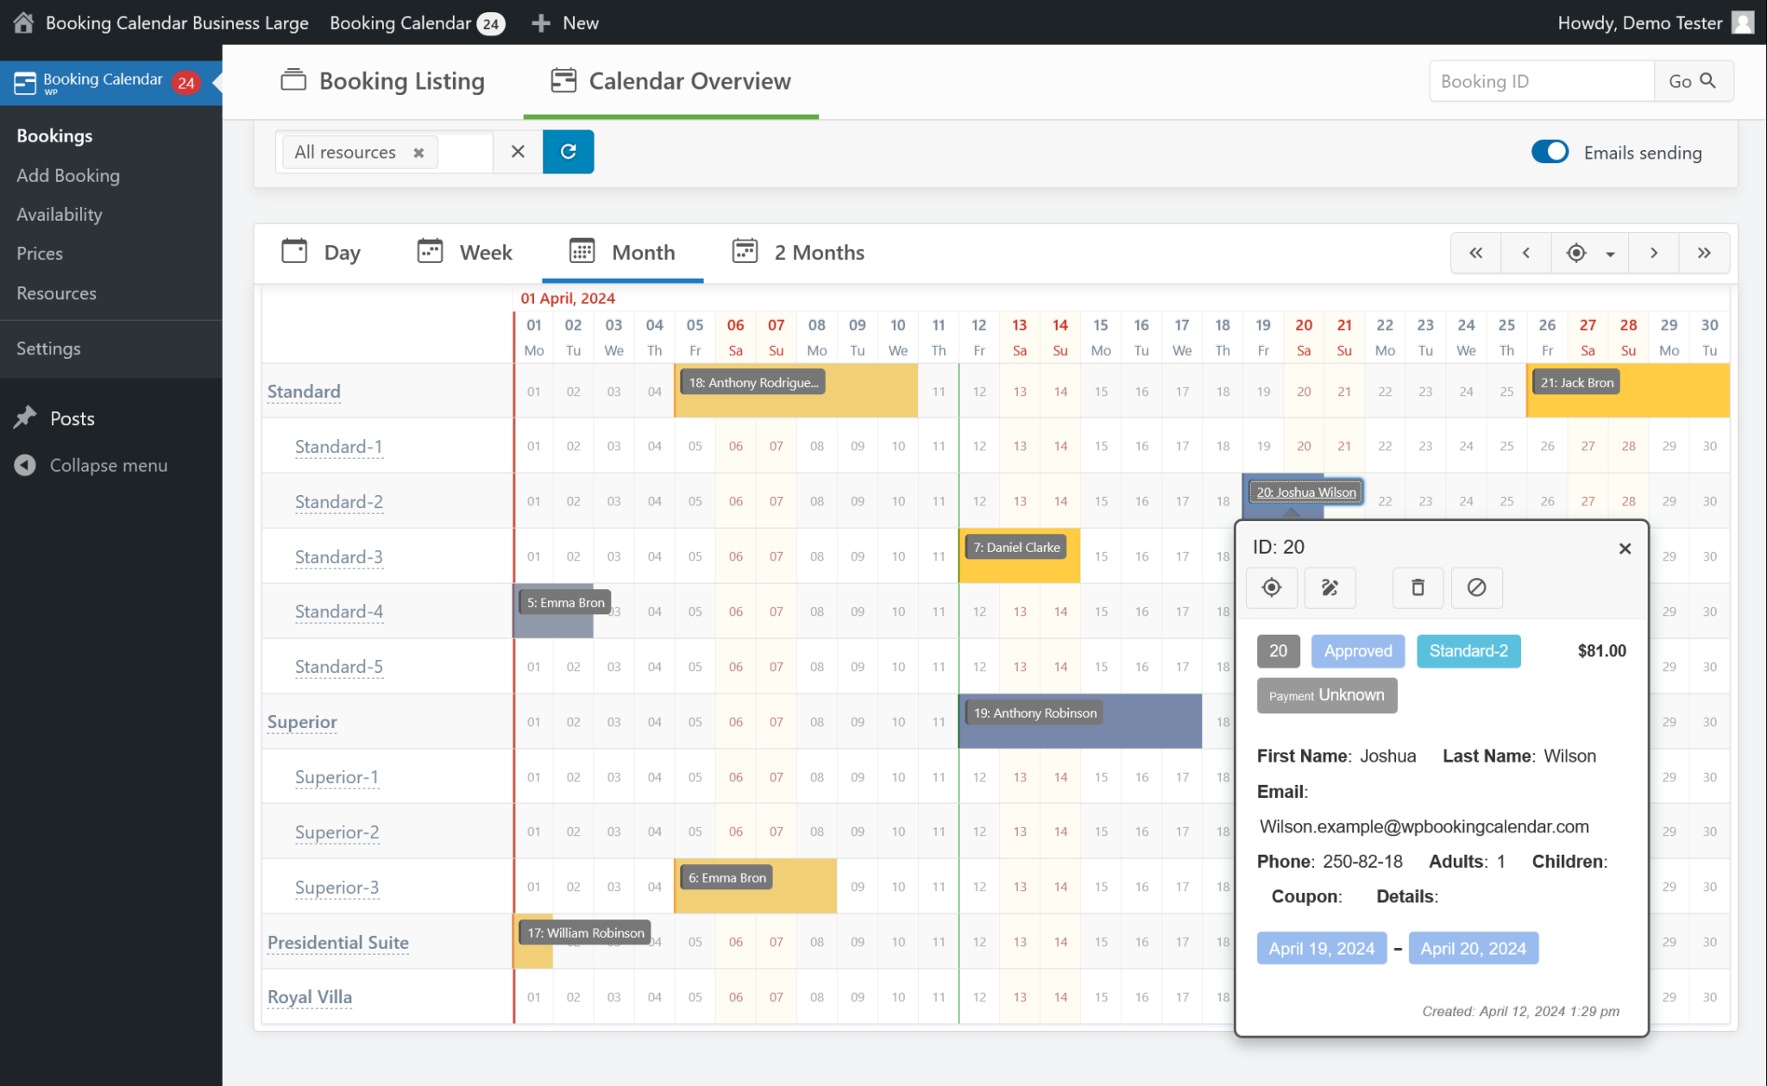The width and height of the screenshot is (1767, 1086).
Task: Jump back to today using the target icon
Action: tap(1576, 253)
